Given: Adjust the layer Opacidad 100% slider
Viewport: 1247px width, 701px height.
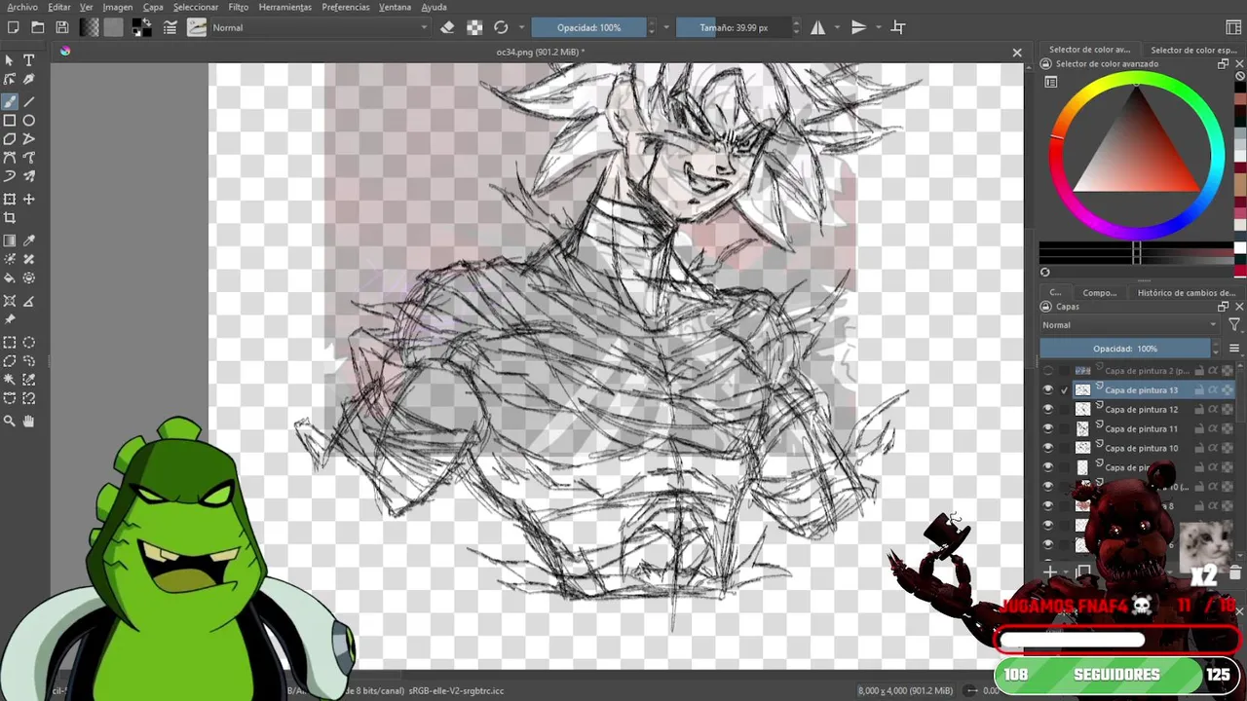Looking at the screenshot, I should coord(1125,349).
